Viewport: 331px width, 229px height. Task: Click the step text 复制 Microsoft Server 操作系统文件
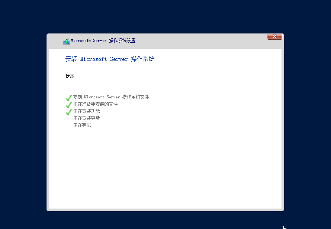(111, 97)
